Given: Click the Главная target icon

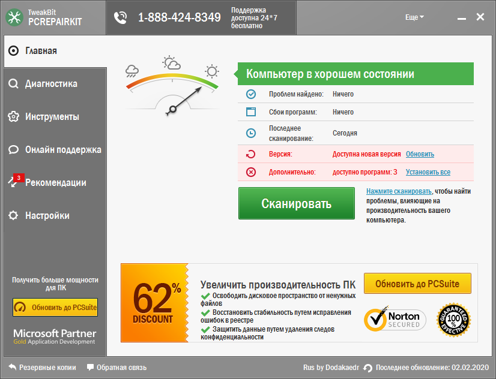Looking at the screenshot, I should [x=13, y=51].
